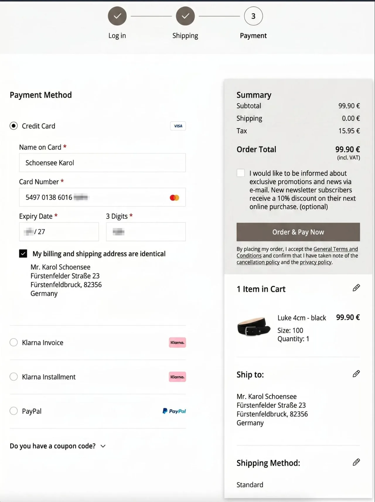The width and height of the screenshot is (375, 502).
Task: Select the Klarna Invoice radio button
Action: tap(14, 342)
